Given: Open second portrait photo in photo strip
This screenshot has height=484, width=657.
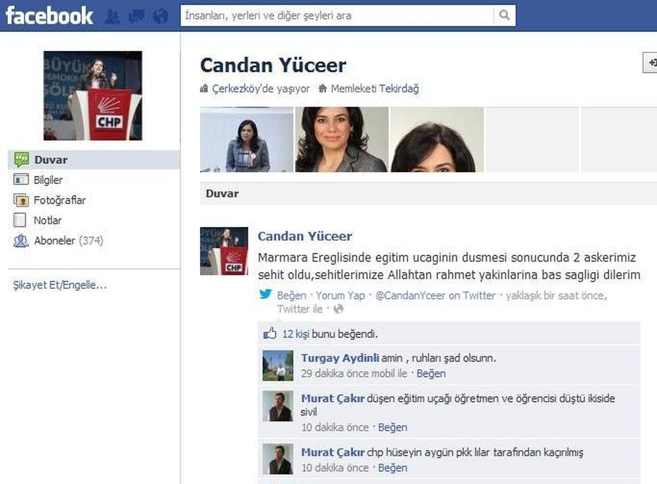Looking at the screenshot, I should point(342,140).
